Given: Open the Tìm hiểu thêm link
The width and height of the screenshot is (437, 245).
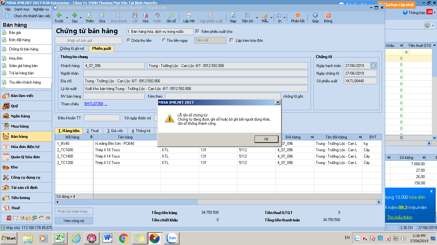Looking at the screenshot, I should click(x=400, y=217).
